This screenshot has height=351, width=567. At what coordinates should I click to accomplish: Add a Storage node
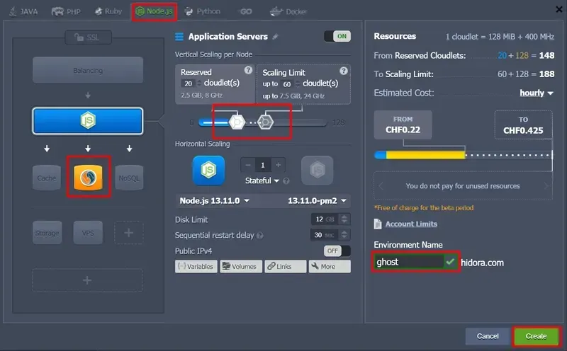point(47,232)
